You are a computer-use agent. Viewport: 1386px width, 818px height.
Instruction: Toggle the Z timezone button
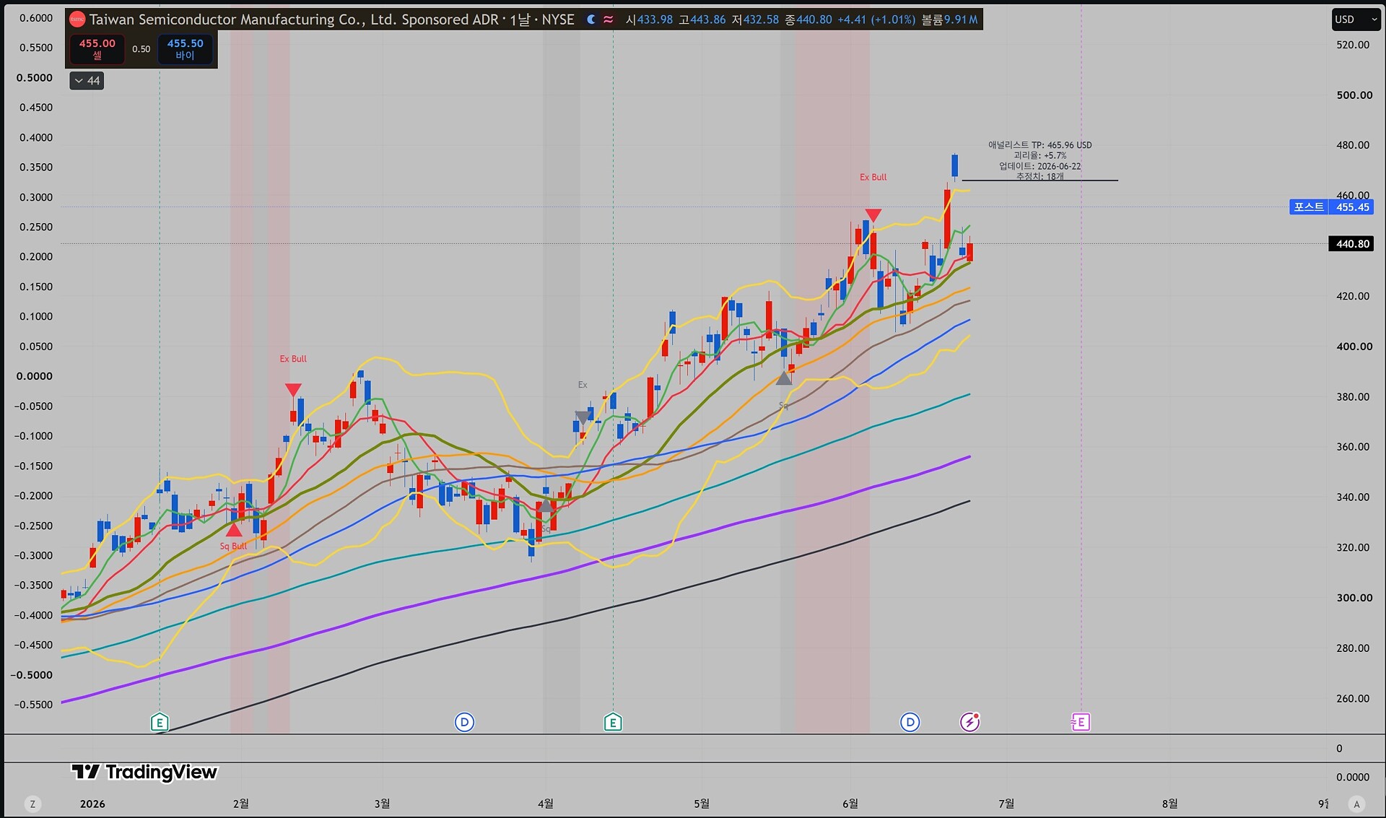coord(32,804)
